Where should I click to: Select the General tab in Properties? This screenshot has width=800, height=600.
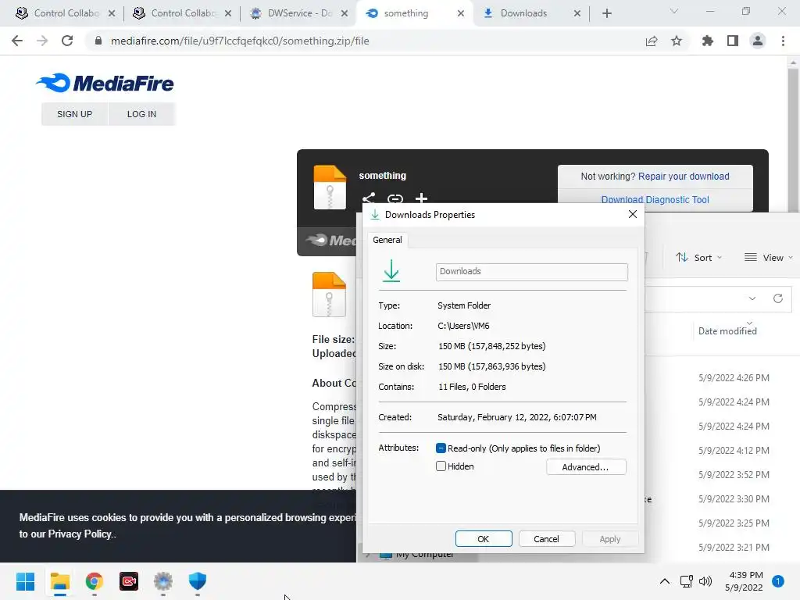click(387, 240)
